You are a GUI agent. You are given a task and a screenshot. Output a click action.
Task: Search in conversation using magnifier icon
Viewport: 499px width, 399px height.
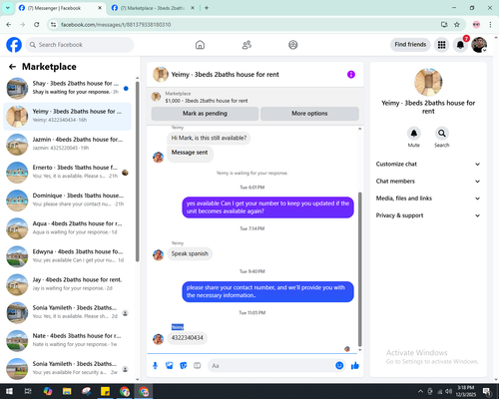tap(442, 134)
